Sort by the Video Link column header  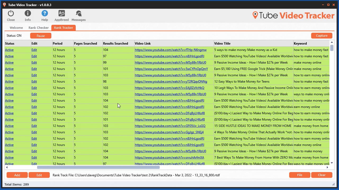174,44
